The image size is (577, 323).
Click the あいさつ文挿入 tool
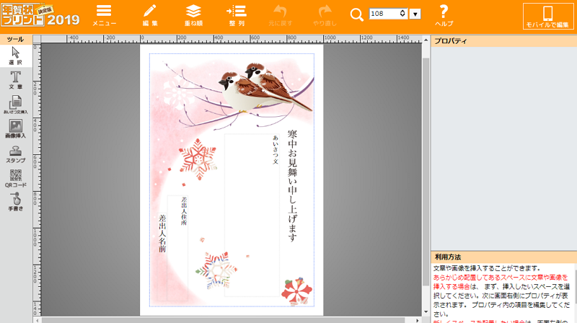click(x=15, y=105)
